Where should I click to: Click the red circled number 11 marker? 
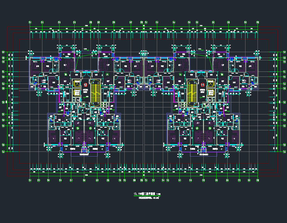click(x=202, y=85)
